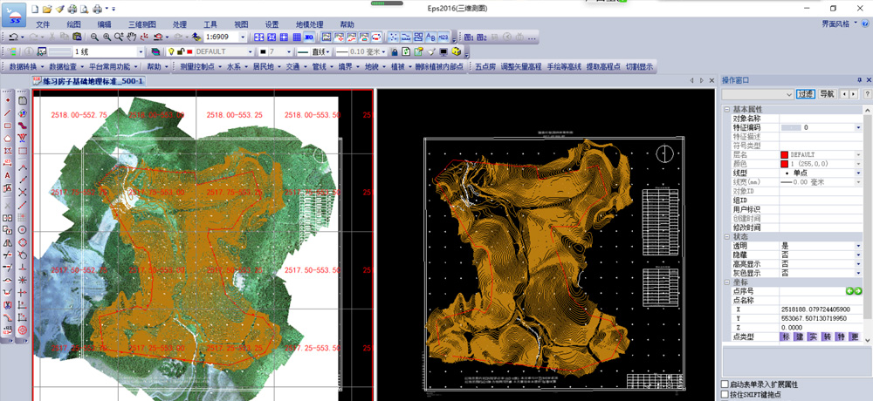Click the 过滤 button in operation panel

click(805, 93)
